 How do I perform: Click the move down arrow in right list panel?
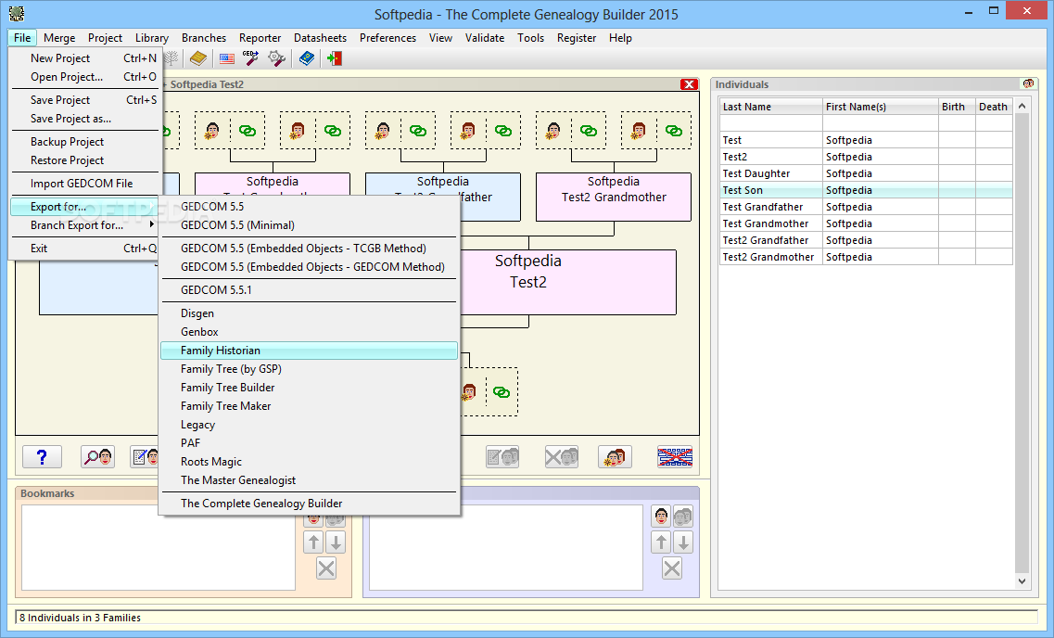(x=683, y=542)
